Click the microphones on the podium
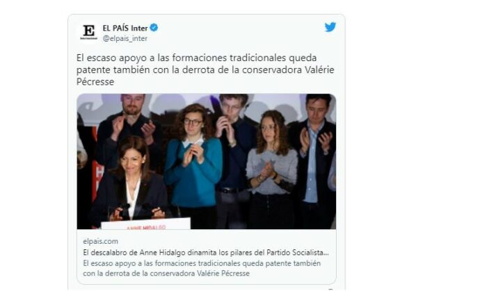487x291 pixels. coord(125,210)
